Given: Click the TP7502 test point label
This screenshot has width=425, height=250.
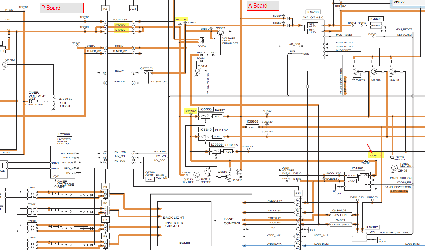Looking at the screenshot, I should 84,17.
